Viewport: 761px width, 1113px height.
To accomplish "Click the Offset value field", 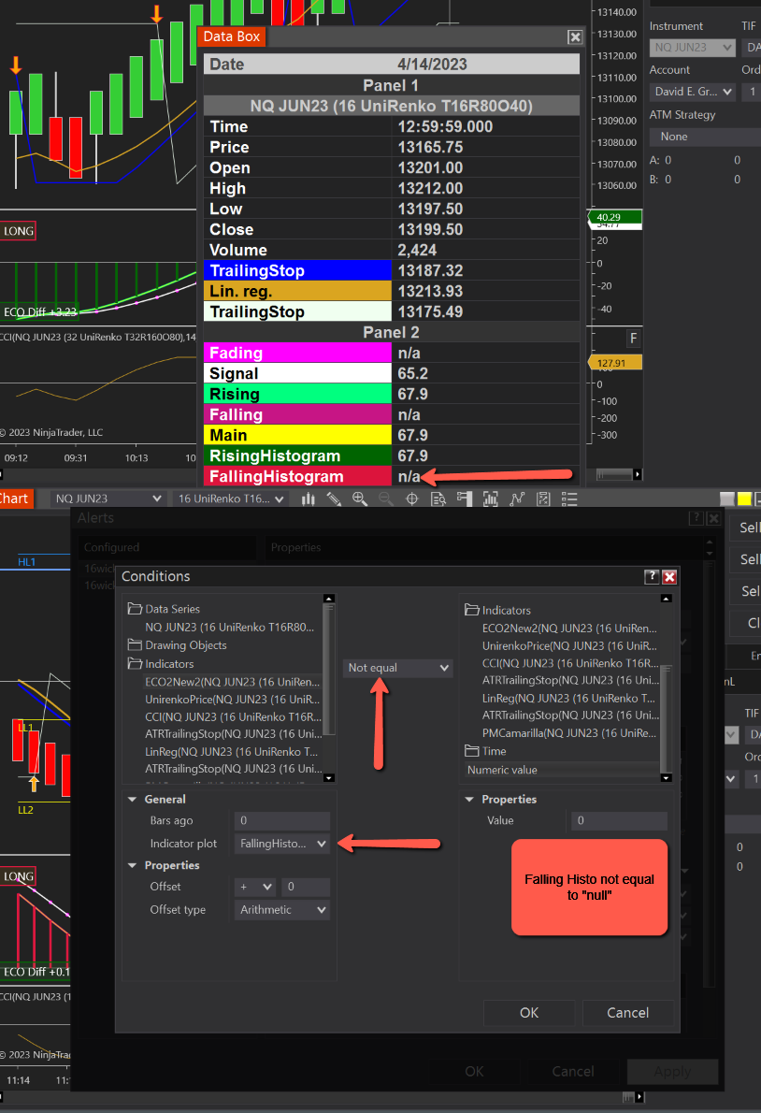I will [x=306, y=887].
